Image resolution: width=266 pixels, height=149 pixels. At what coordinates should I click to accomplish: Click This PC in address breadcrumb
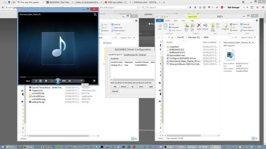click(x=180, y=37)
